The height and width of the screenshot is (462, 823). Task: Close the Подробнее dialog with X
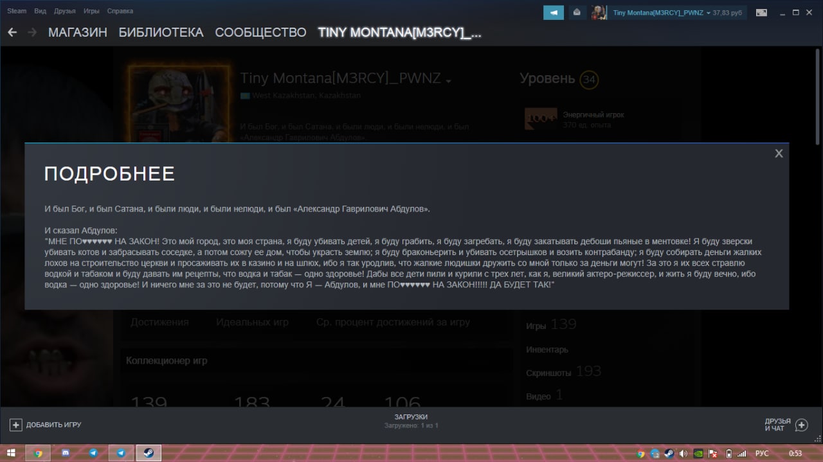pos(779,154)
